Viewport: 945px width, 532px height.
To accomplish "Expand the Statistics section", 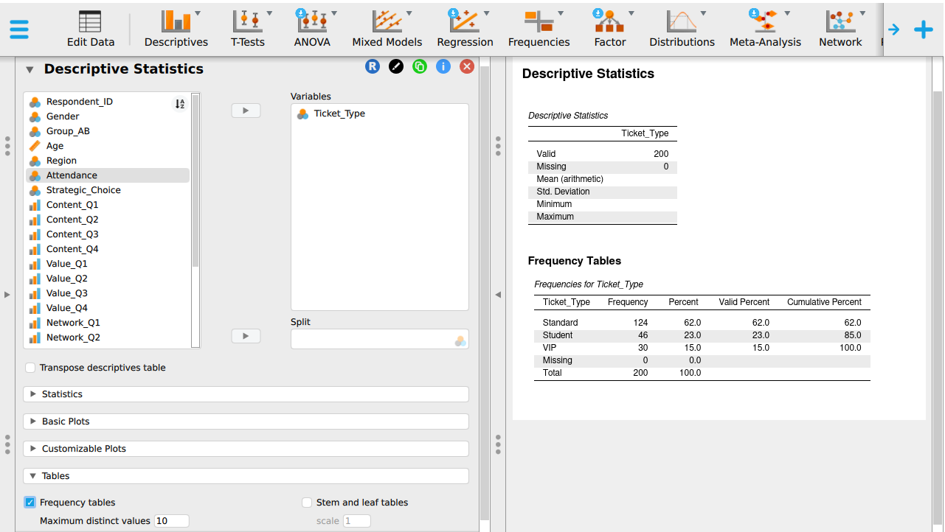I will (246, 394).
